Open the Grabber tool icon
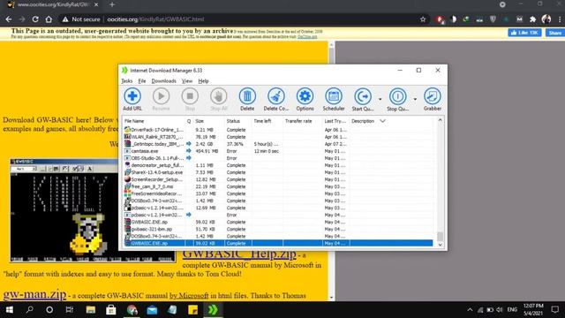This screenshot has width=565, height=318. [x=433, y=99]
